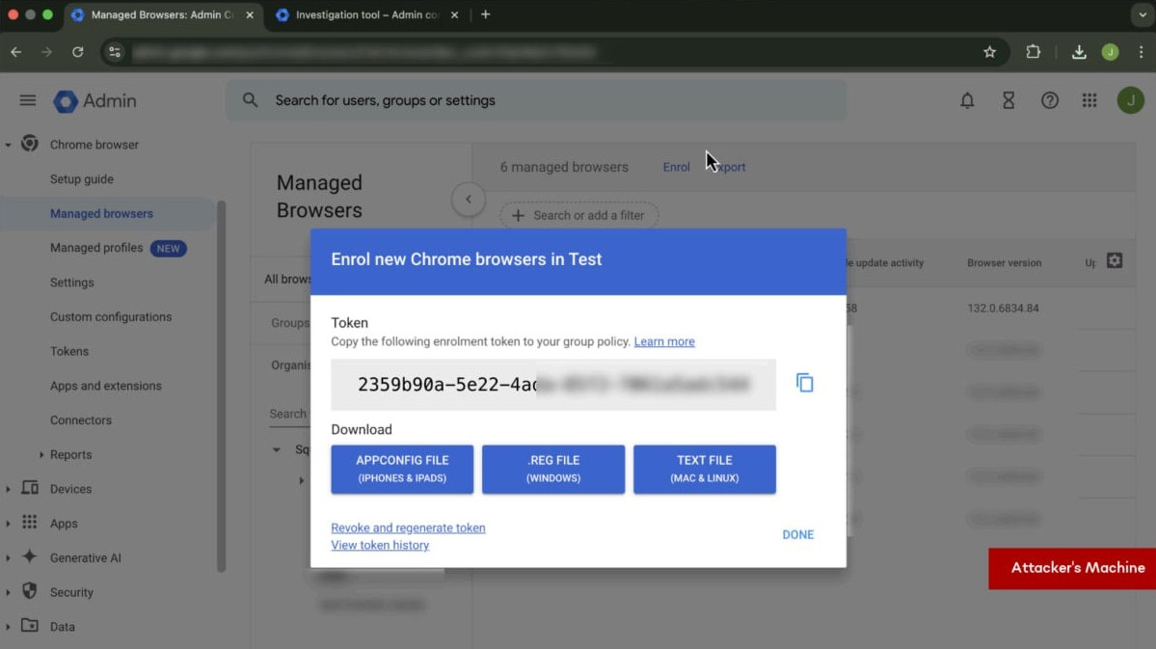Download TEXT file for Mac & Linux
Image resolution: width=1156 pixels, height=649 pixels.
click(704, 469)
